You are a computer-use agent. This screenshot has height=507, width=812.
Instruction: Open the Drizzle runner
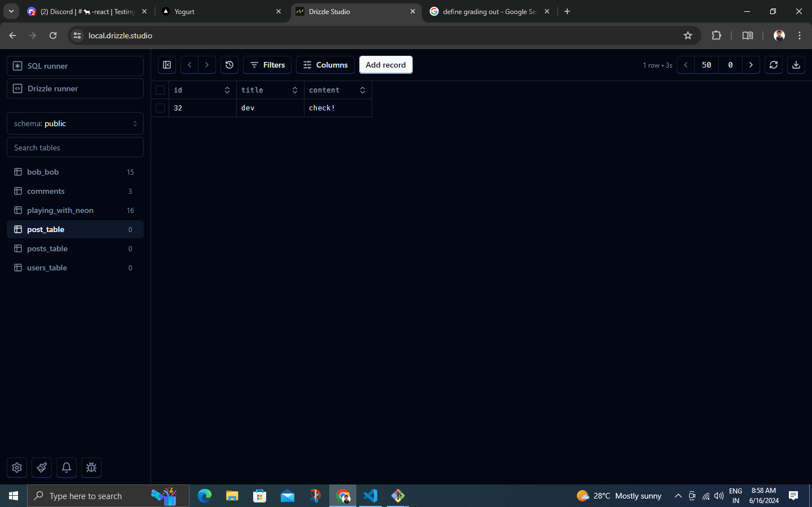click(x=75, y=88)
